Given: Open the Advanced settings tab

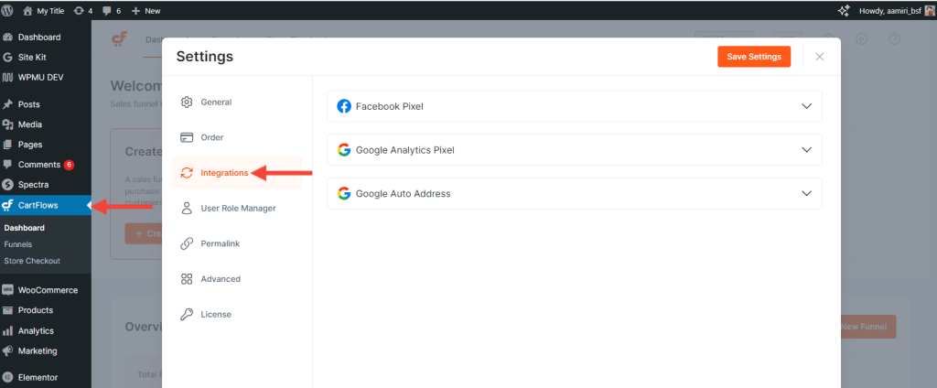Looking at the screenshot, I should point(220,279).
